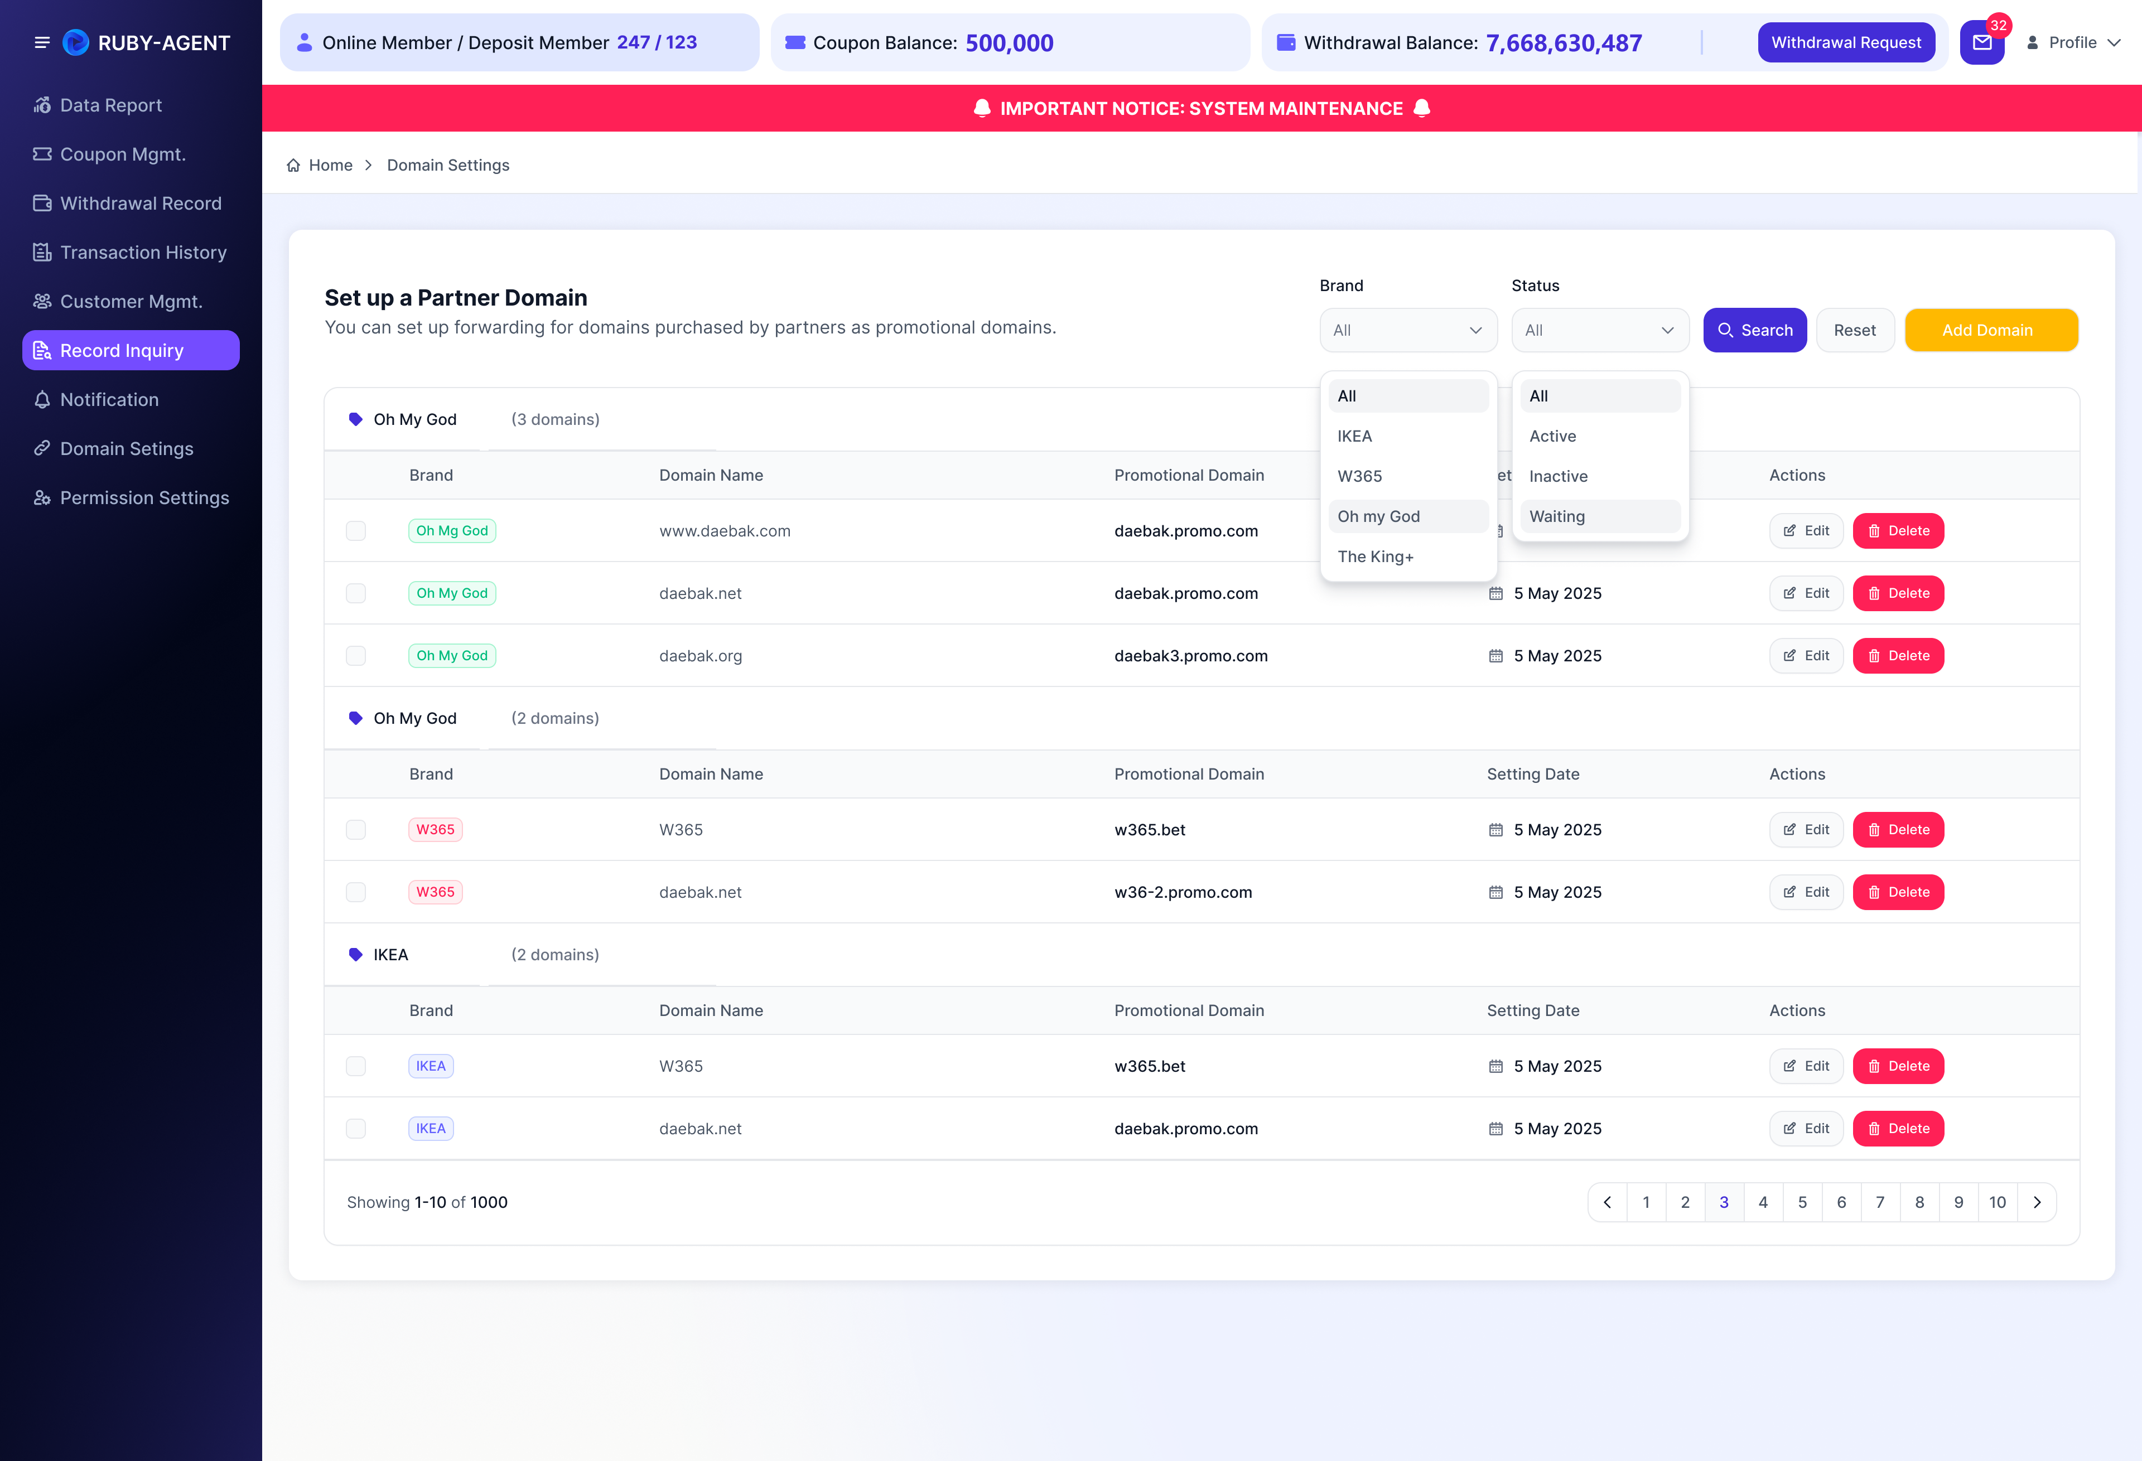Viewport: 2142px width, 1461px height.
Task: Open Customer Mgmt. section
Action: [131, 301]
